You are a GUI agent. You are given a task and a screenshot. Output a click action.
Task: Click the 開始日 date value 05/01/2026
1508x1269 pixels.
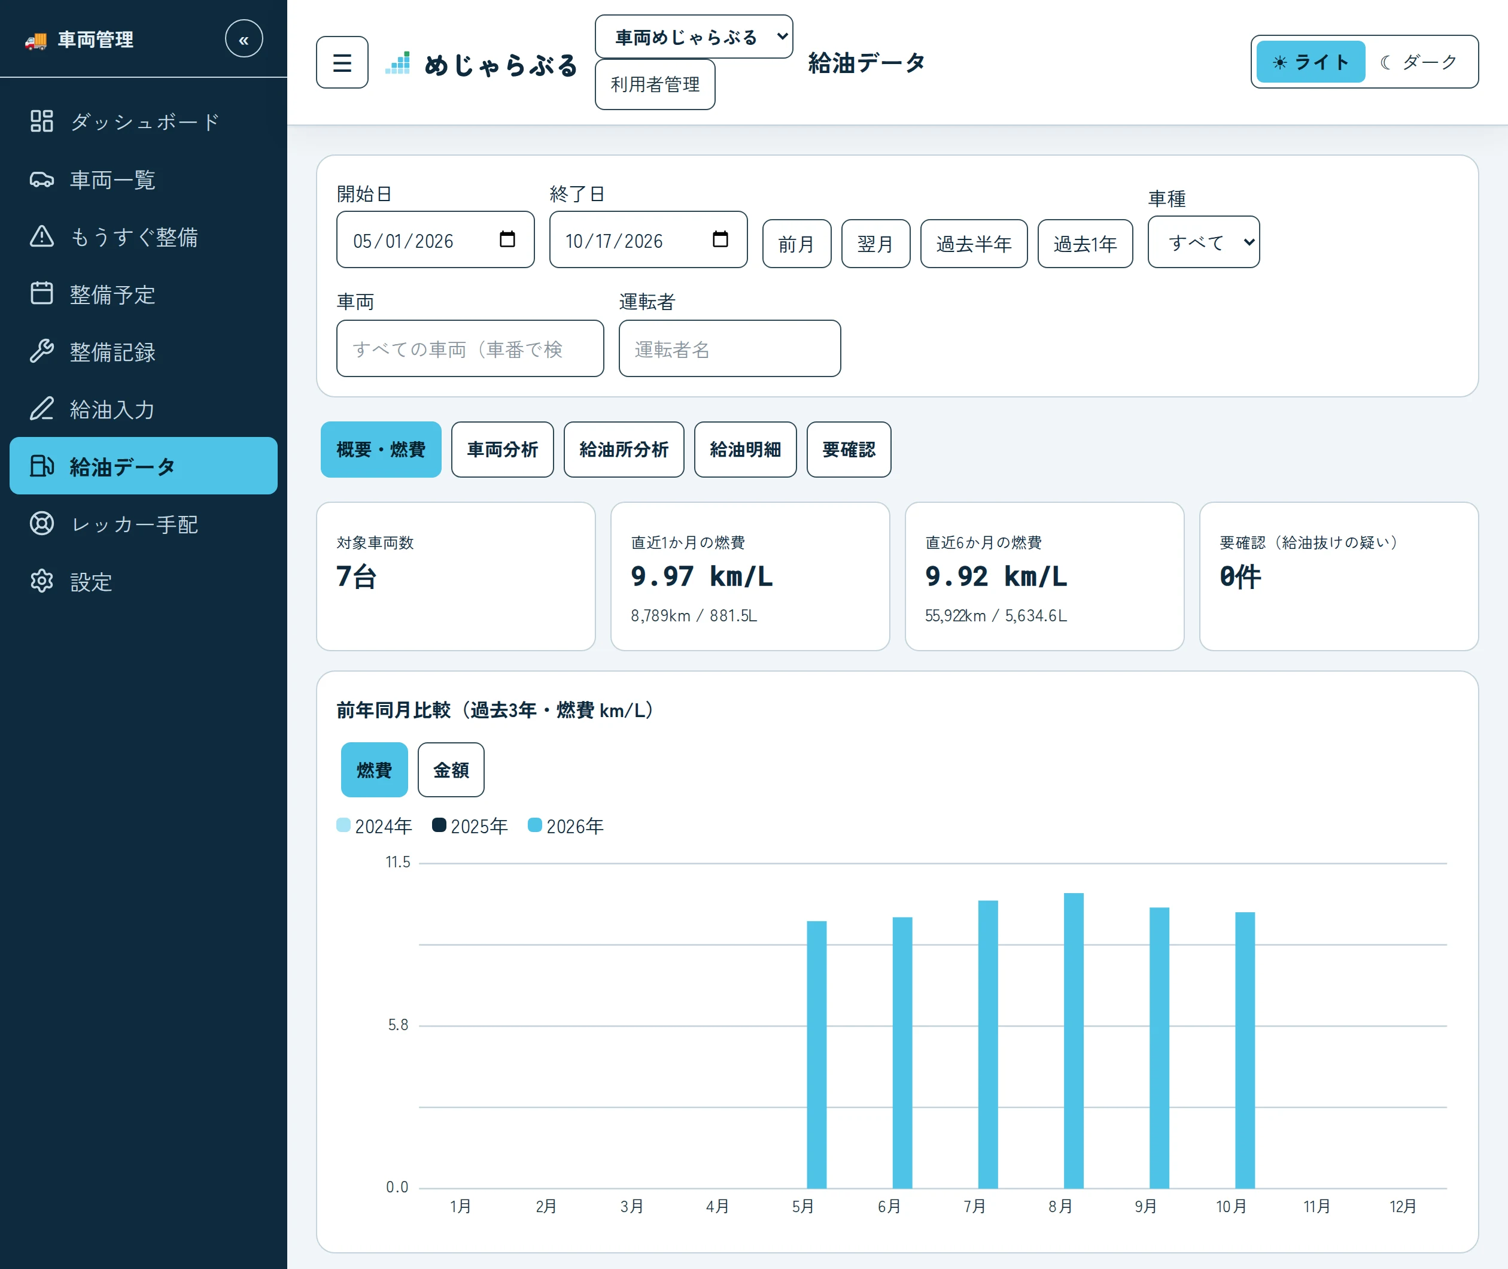[x=403, y=241]
